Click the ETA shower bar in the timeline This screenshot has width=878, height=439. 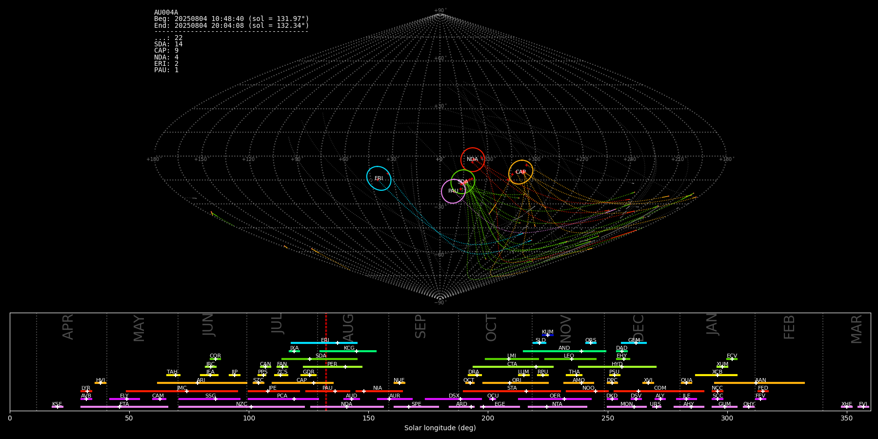[x=124, y=407]
